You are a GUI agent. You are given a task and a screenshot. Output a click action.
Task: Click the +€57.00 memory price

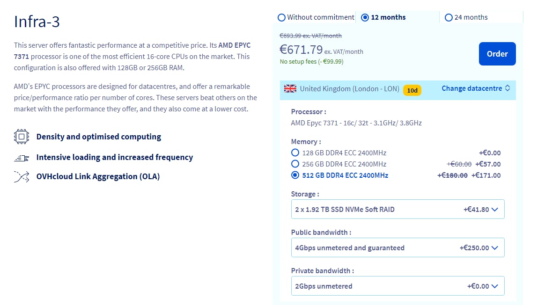point(488,164)
